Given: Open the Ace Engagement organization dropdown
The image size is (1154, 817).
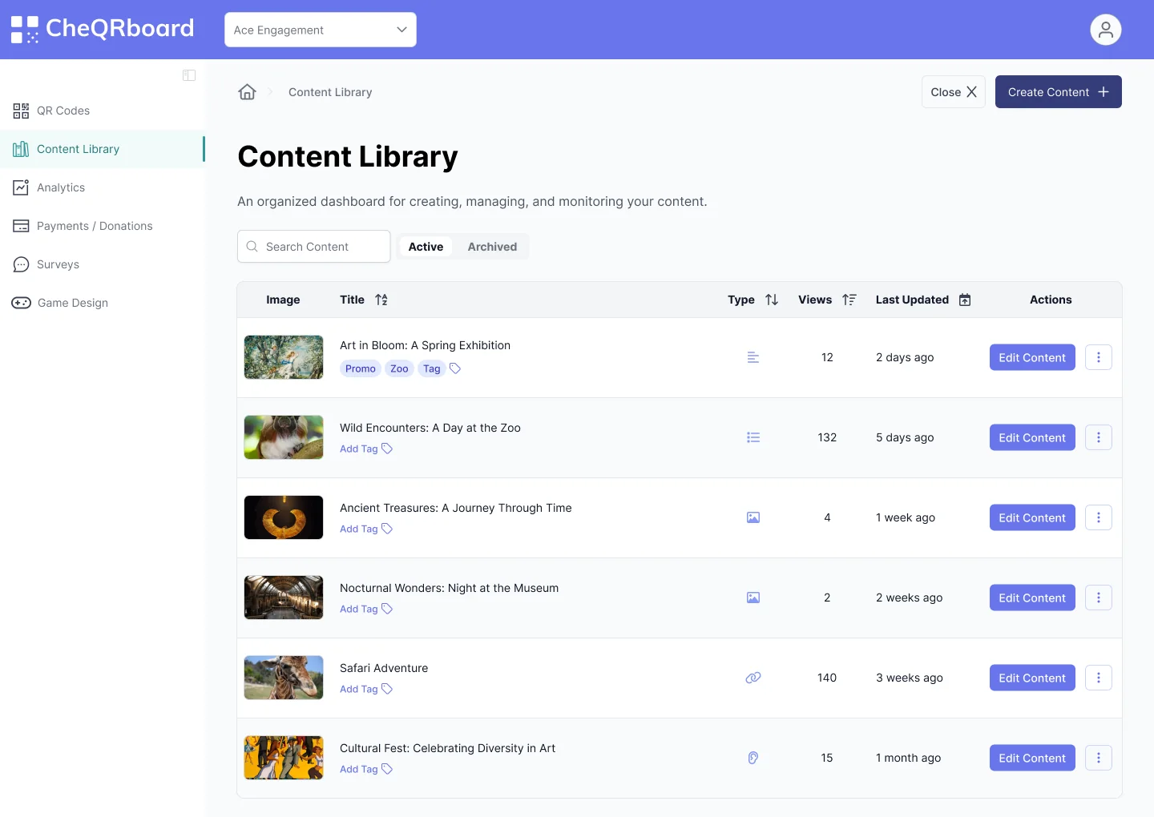Looking at the screenshot, I should [321, 30].
